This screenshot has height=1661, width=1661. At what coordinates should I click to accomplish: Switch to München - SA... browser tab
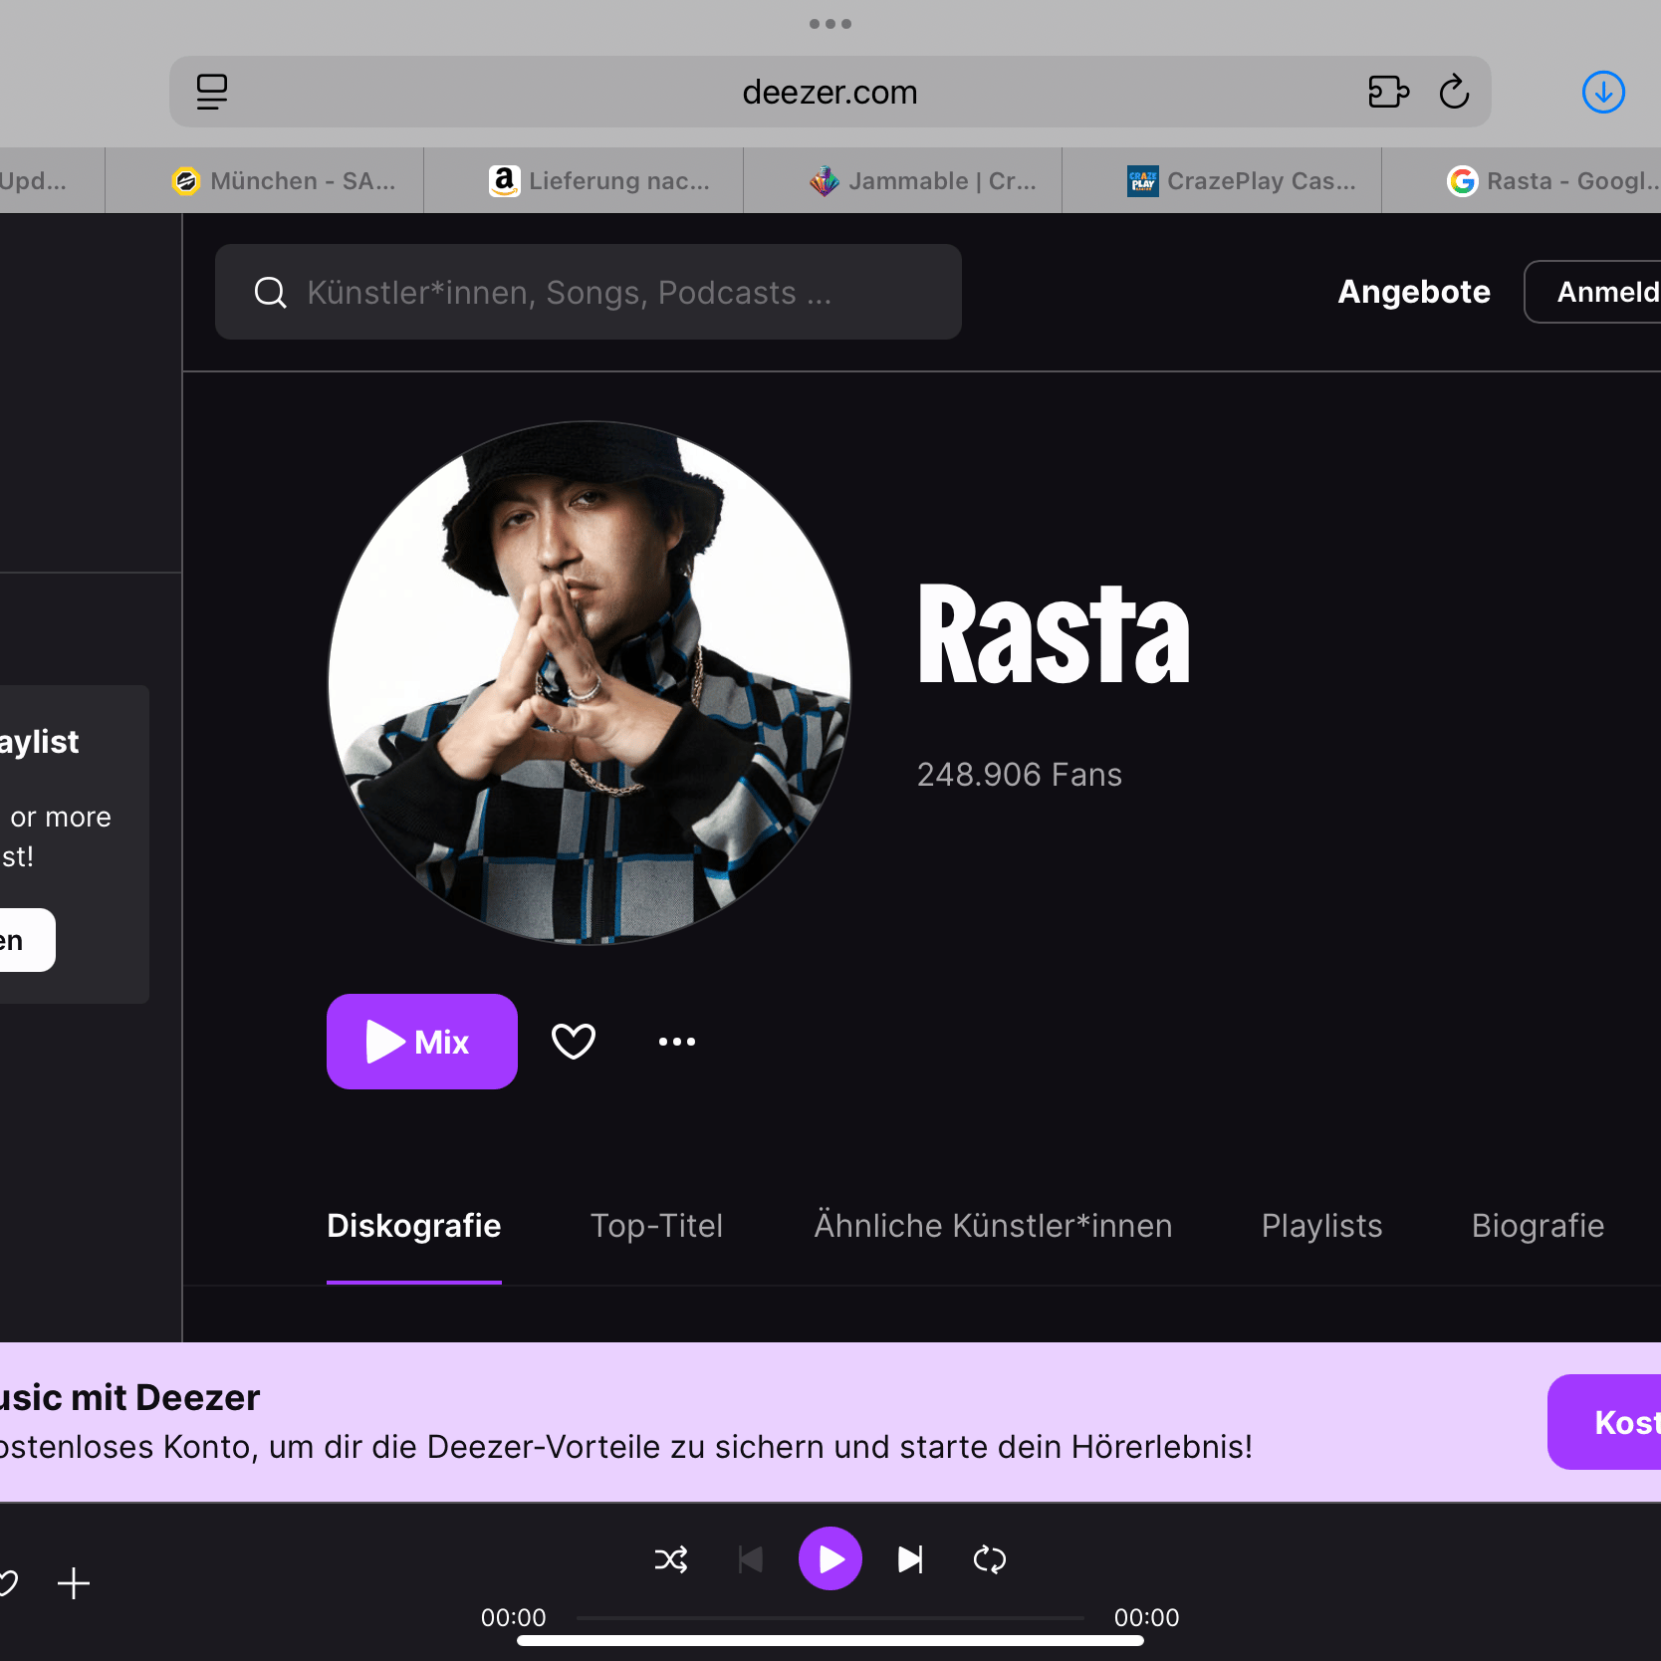click(x=265, y=180)
